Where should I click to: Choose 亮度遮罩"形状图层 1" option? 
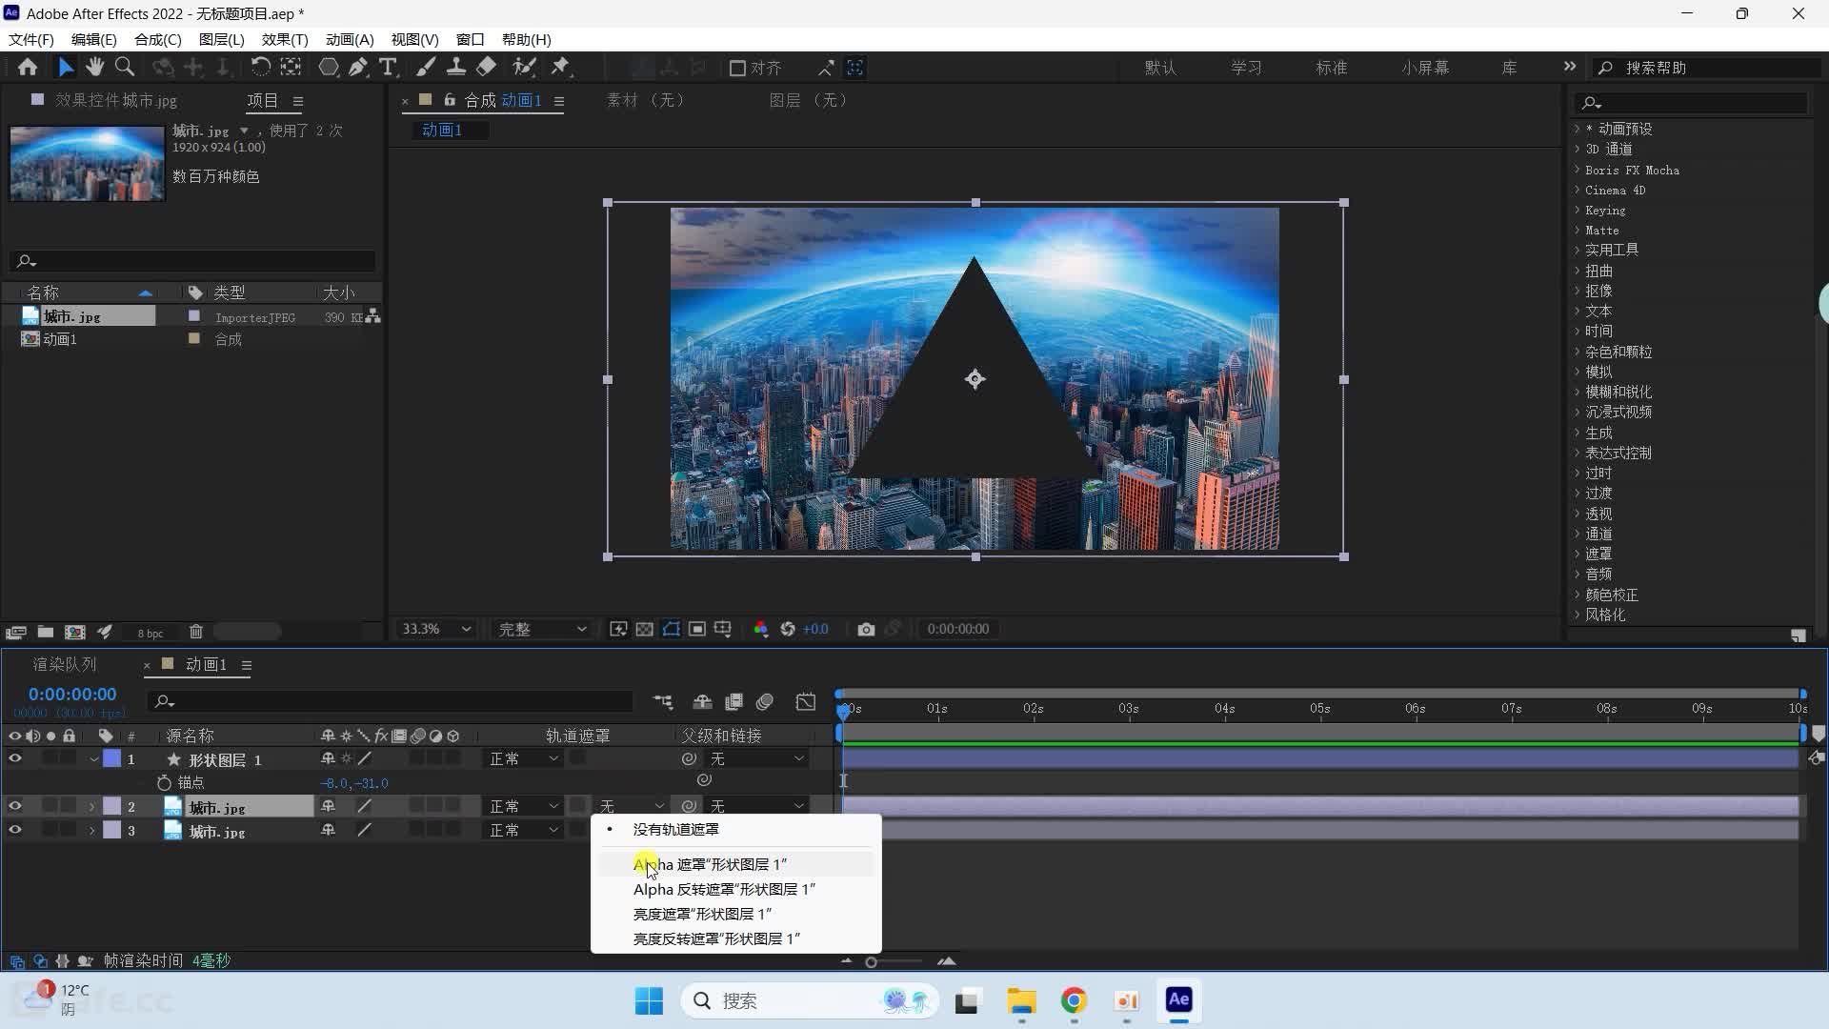pyautogui.click(x=734, y=914)
